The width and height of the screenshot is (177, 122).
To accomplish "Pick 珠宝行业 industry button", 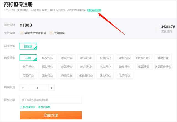I will pos(105,75).
